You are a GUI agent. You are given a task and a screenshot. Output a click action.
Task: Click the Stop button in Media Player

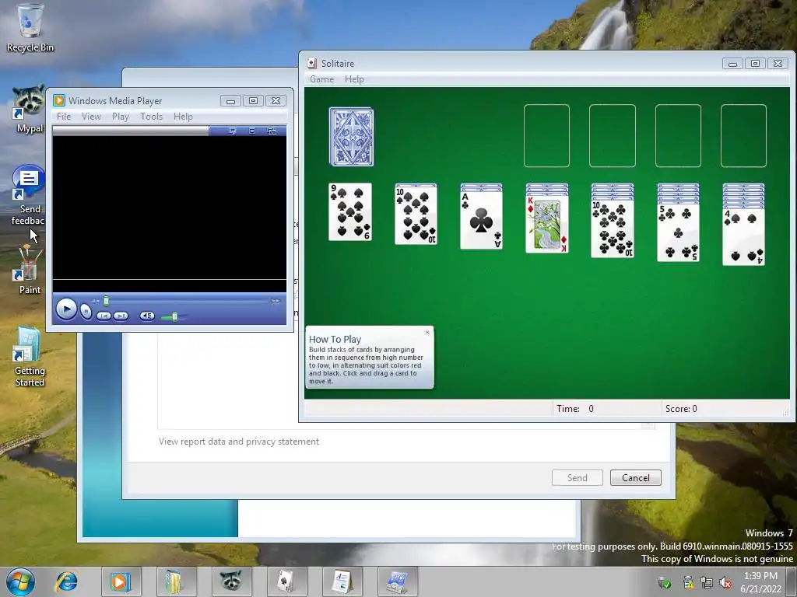[x=86, y=311]
